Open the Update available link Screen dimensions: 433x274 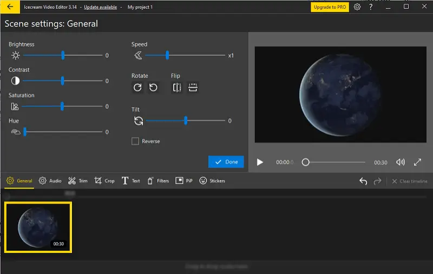pos(100,7)
